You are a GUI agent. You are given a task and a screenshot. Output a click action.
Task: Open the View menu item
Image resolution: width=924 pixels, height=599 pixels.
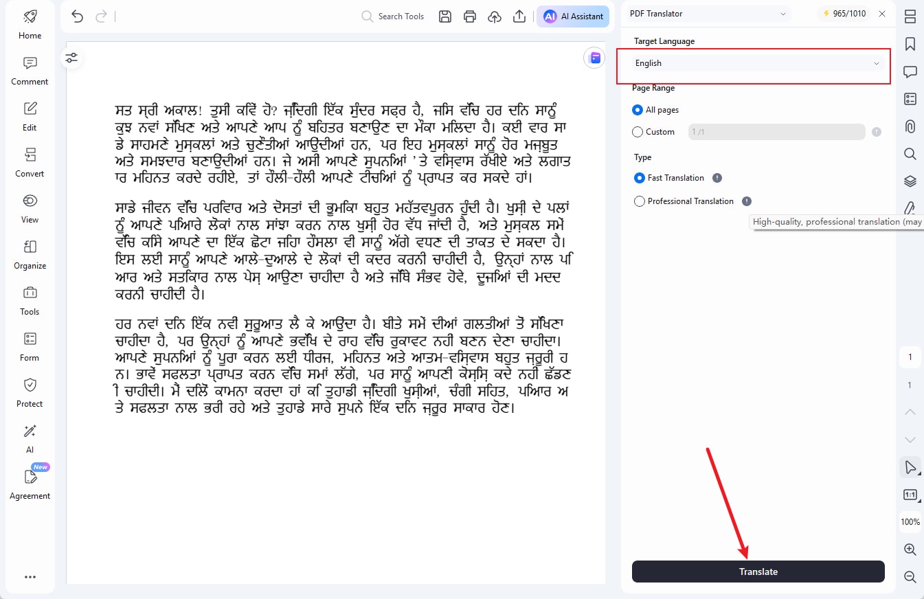[x=30, y=210]
